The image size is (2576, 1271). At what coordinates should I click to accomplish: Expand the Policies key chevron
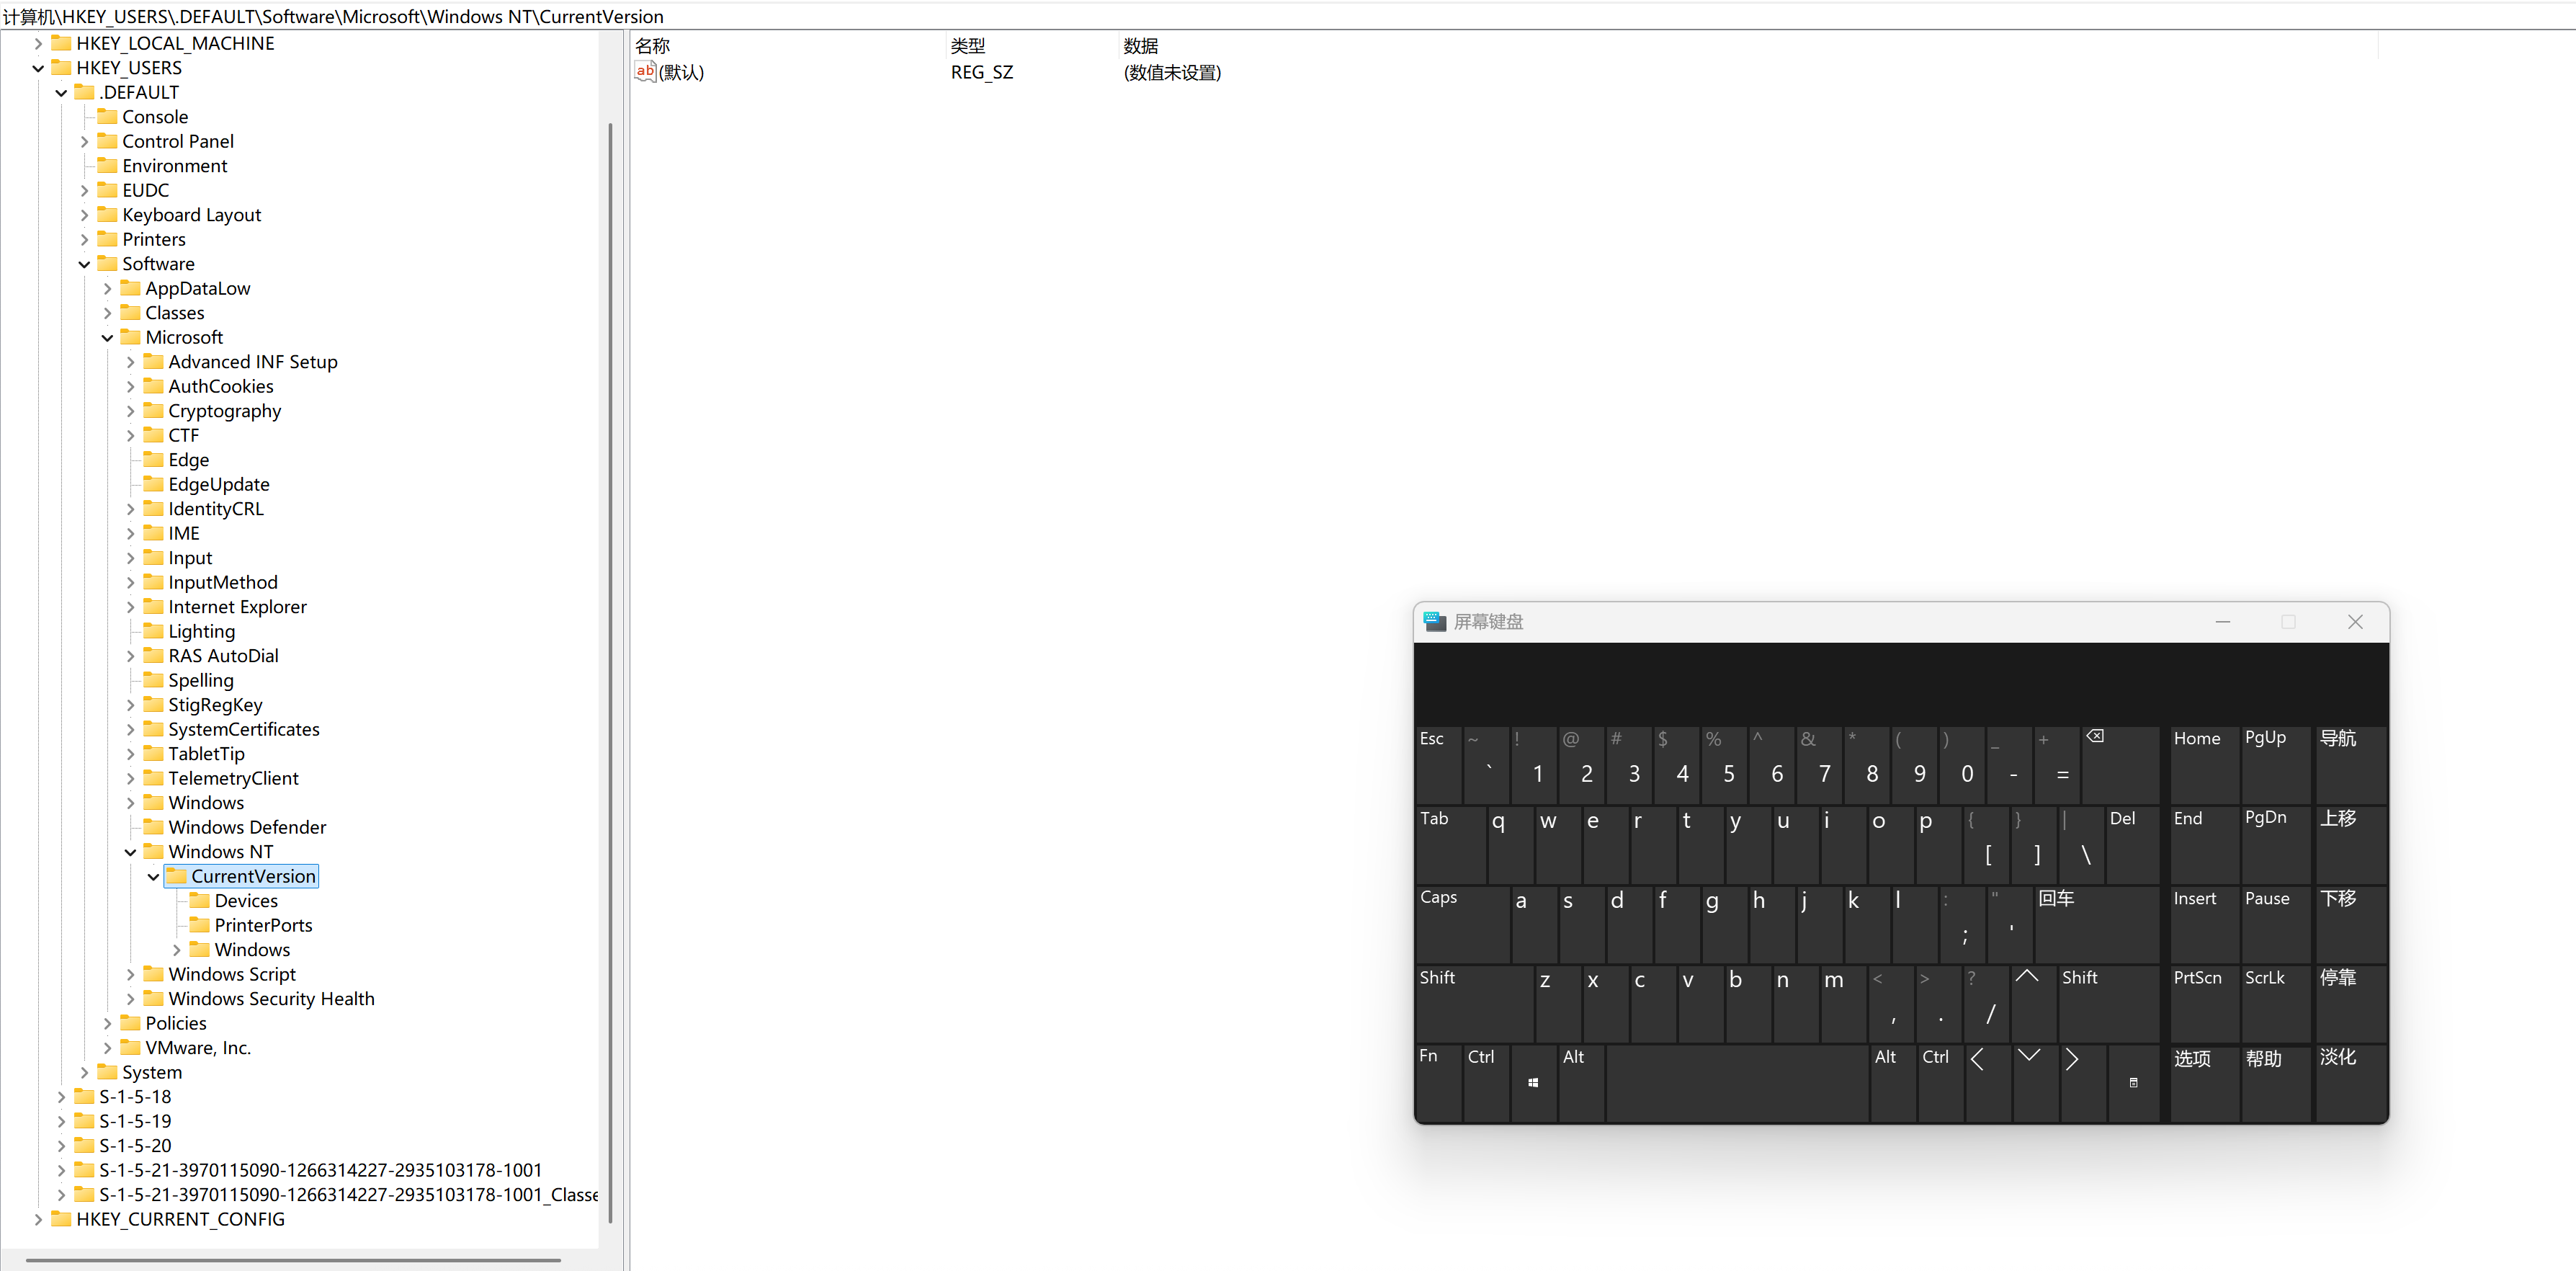tap(108, 1023)
